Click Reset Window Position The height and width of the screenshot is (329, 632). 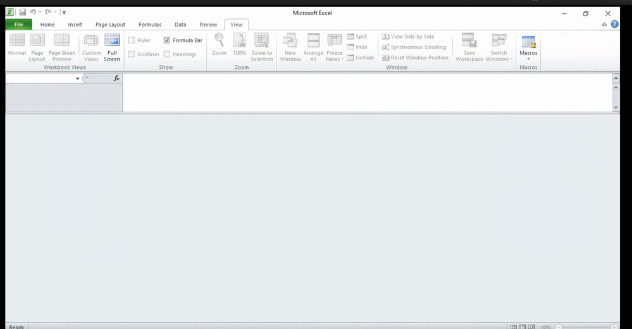[415, 57]
